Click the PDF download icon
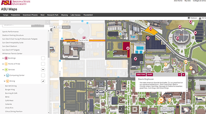Viewport: 206px width, 114px height. tap(200, 18)
